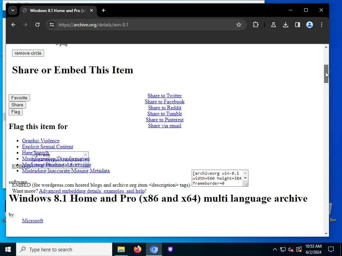Open Share to Pinterest link
The width and height of the screenshot is (342, 256).
(x=165, y=120)
